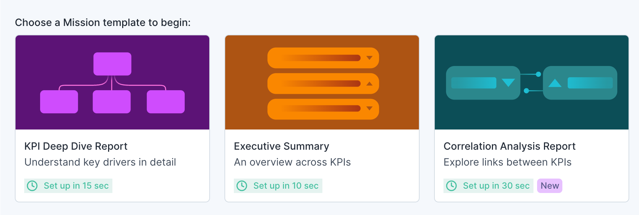Click the 'Choose a Mission template' heading
The width and height of the screenshot is (639, 215).
pos(102,22)
